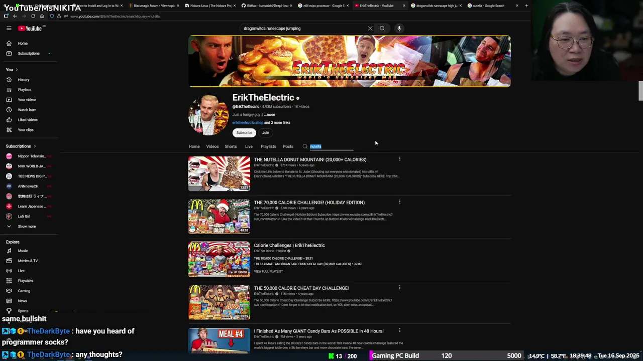Expand channel description with ...more
This screenshot has height=361, width=643.
pos(270,115)
